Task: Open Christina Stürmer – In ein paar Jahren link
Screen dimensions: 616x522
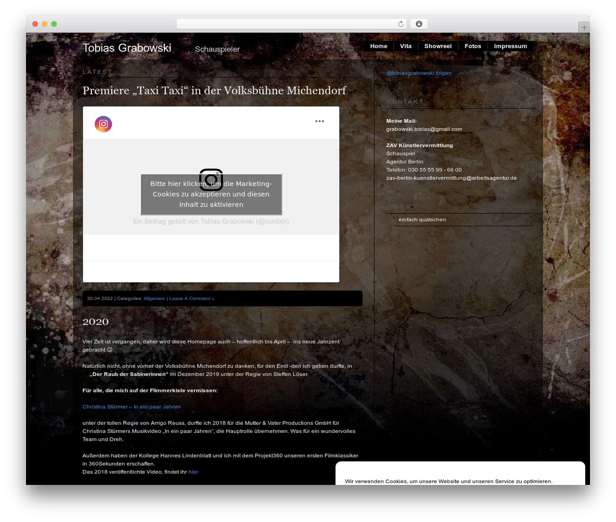Action: click(x=131, y=407)
